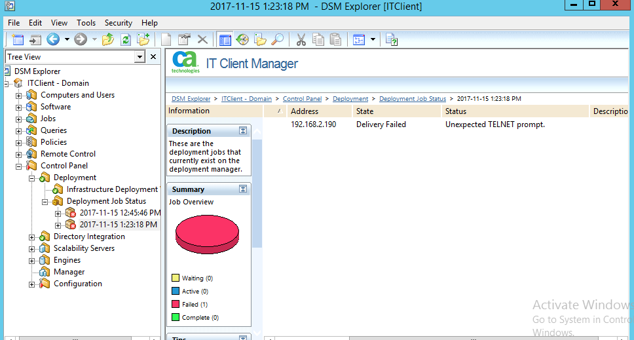
Task: Select the 192.168.2.190 address row
Action: [313, 124]
